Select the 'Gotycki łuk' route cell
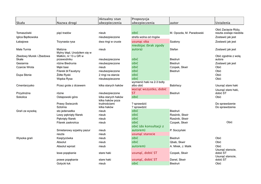The image size is (261, 184). [64, 163]
